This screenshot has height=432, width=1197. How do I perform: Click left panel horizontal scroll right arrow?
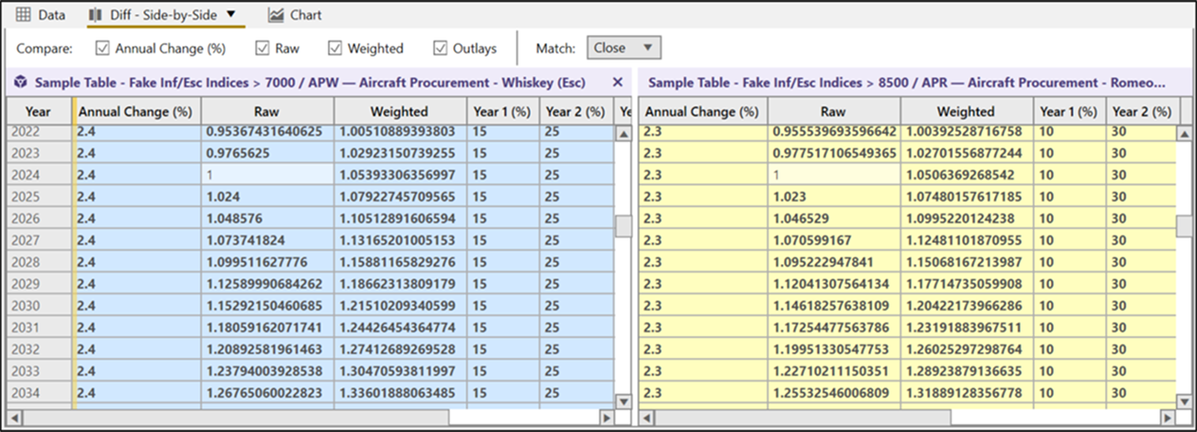606,417
